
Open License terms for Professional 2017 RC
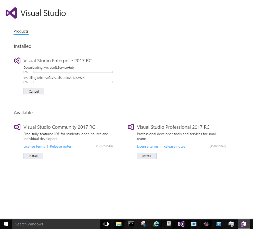click(x=148, y=147)
